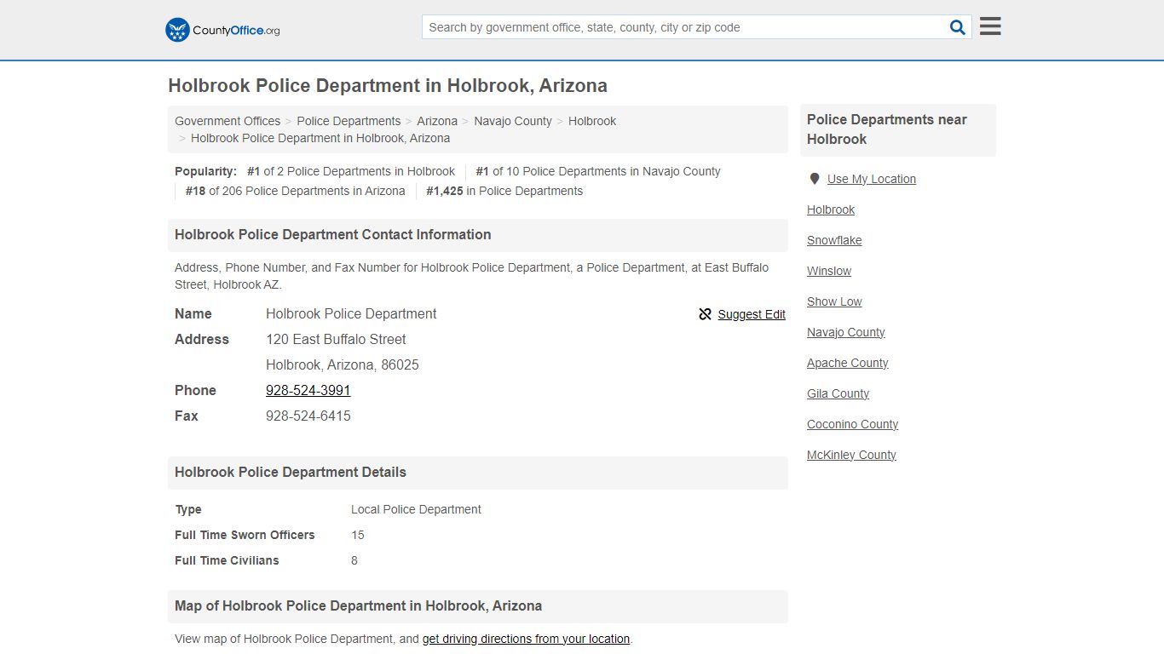Select #1 of 10 in Navajo County text
1164x654 pixels.
[598, 171]
